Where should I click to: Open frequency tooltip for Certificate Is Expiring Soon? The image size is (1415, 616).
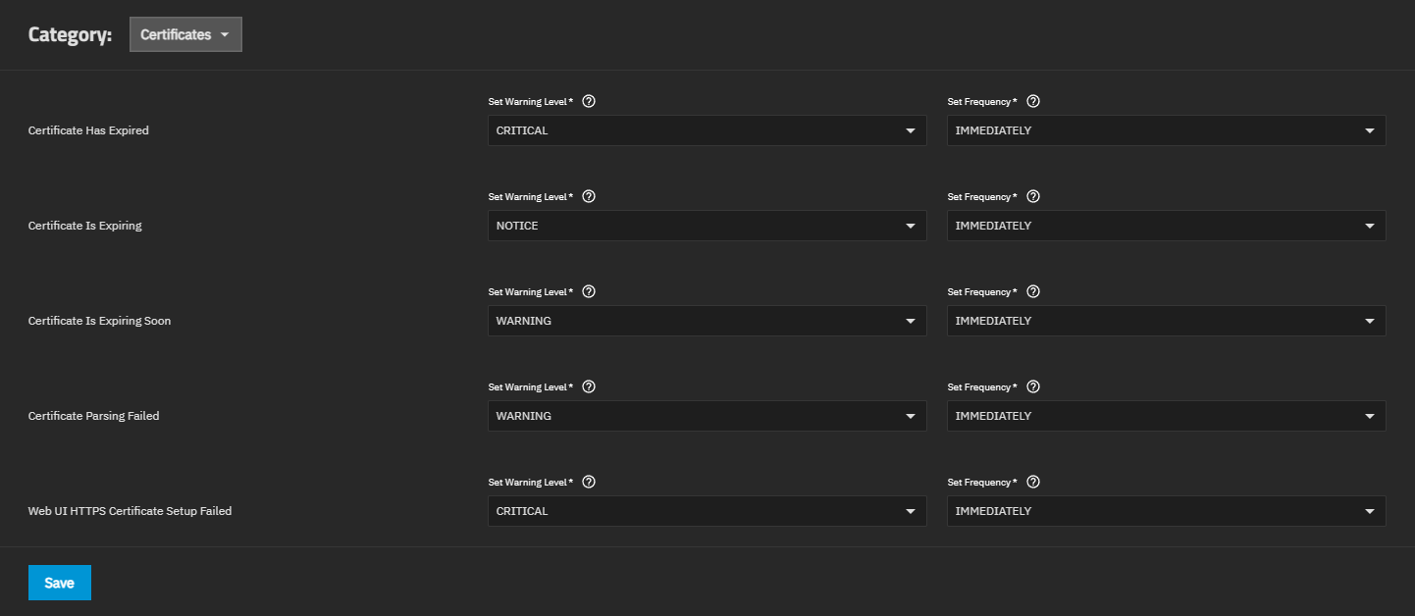1032,291
